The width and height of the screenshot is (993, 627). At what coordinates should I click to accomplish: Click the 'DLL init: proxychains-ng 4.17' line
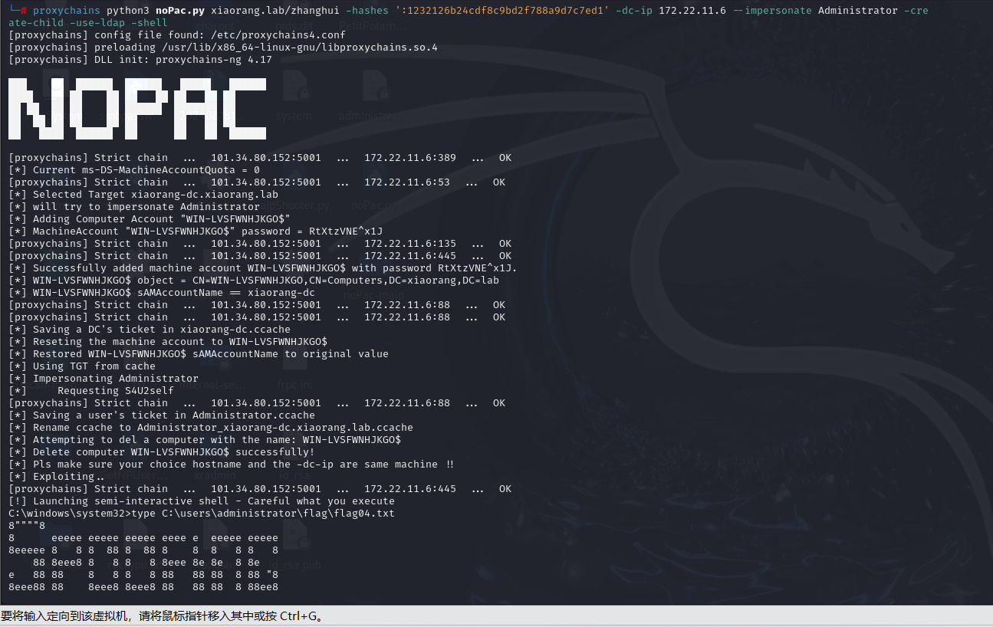pyautogui.click(x=140, y=60)
